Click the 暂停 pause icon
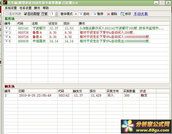Screen dimensions: 172x134 click(95, 14)
